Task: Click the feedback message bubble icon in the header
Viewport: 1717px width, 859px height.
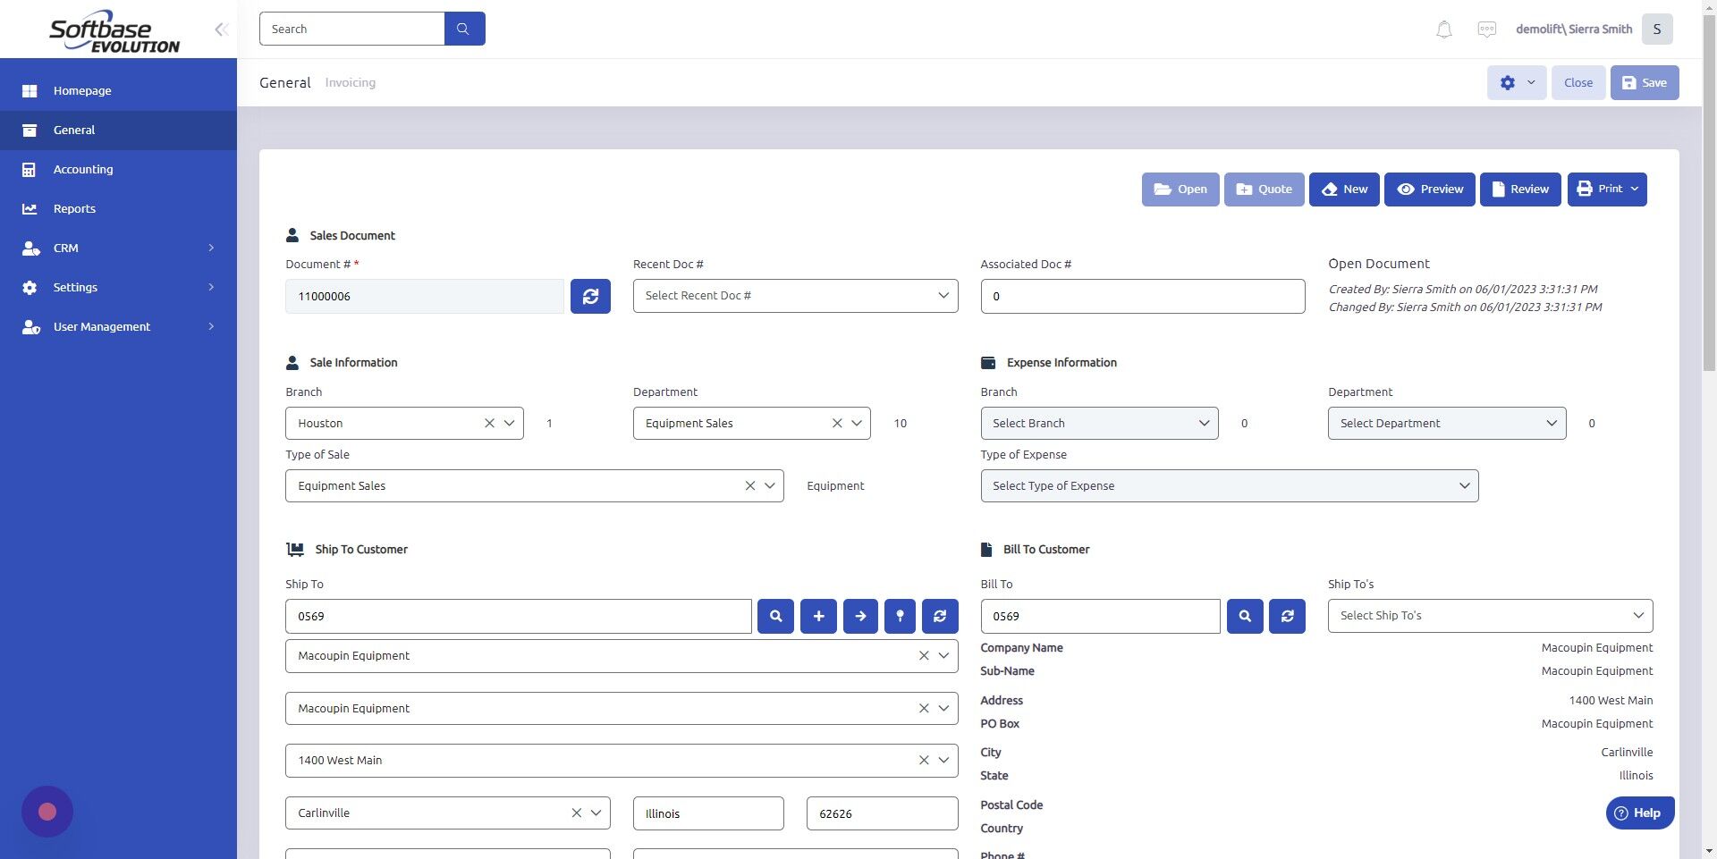Action: (1486, 29)
